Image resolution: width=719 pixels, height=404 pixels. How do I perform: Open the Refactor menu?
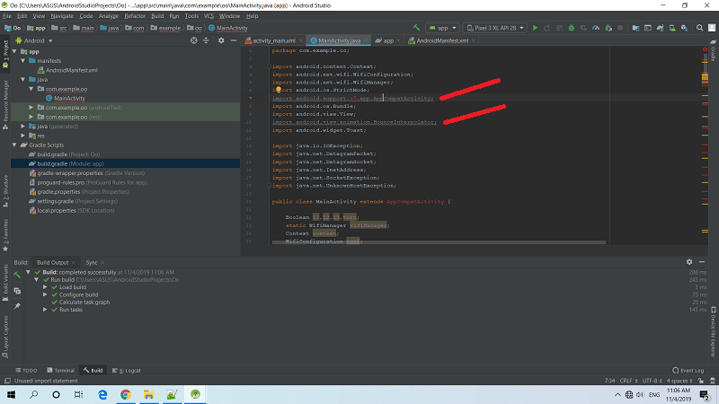point(135,16)
